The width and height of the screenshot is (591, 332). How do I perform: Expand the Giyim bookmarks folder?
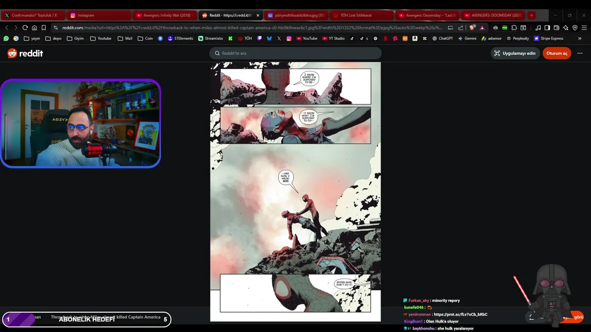(75, 38)
